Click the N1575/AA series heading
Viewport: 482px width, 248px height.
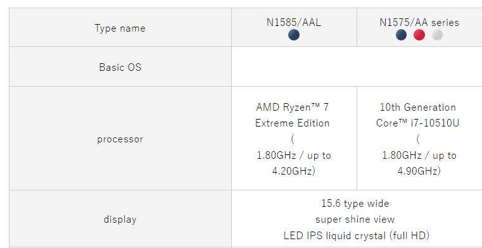[x=419, y=23]
